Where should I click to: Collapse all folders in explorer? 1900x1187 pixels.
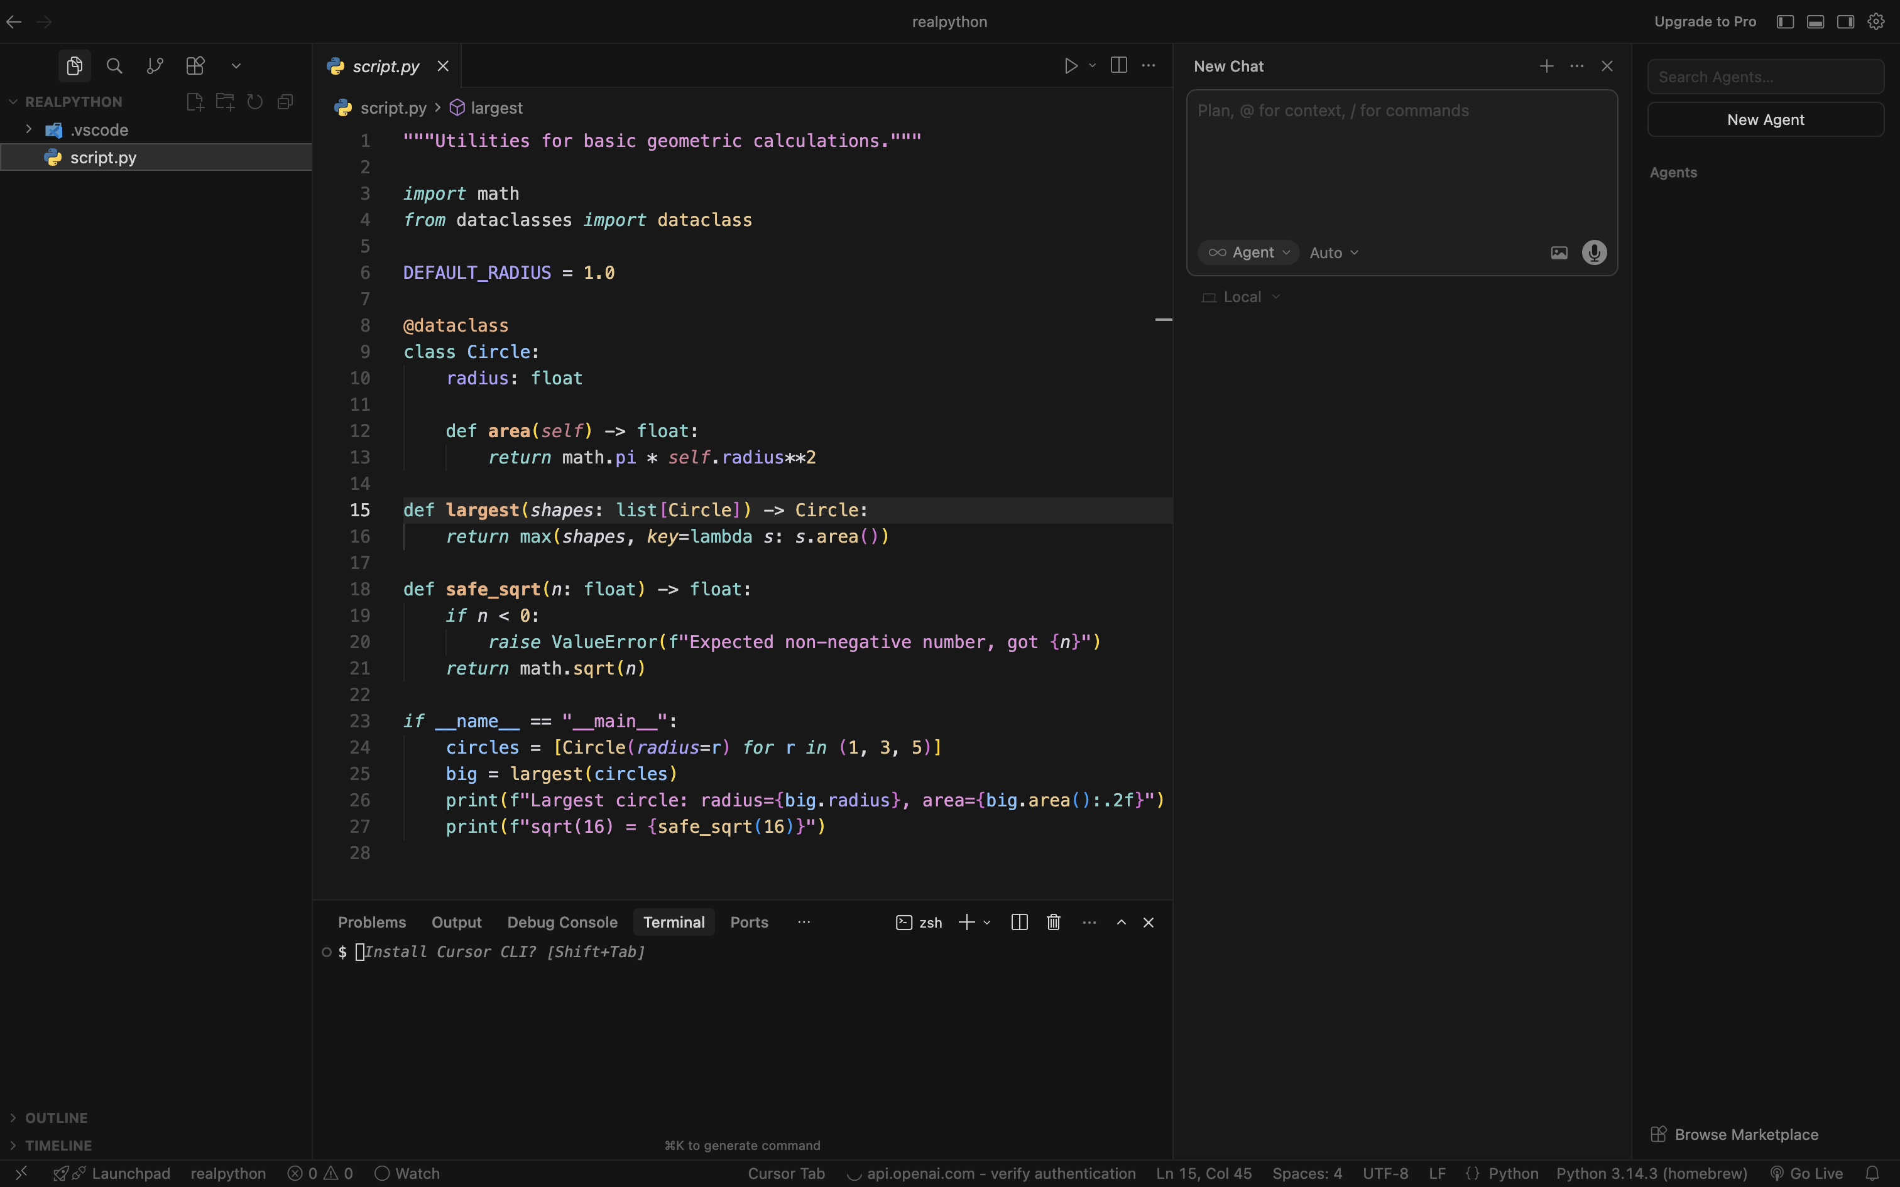(285, 102)
